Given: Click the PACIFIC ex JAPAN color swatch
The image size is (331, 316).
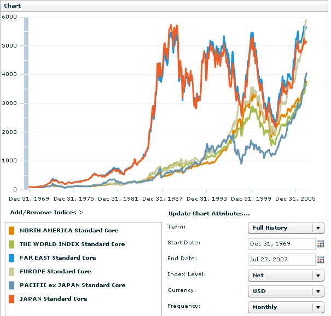Looking at the screenshot, I should coord(11,285).
